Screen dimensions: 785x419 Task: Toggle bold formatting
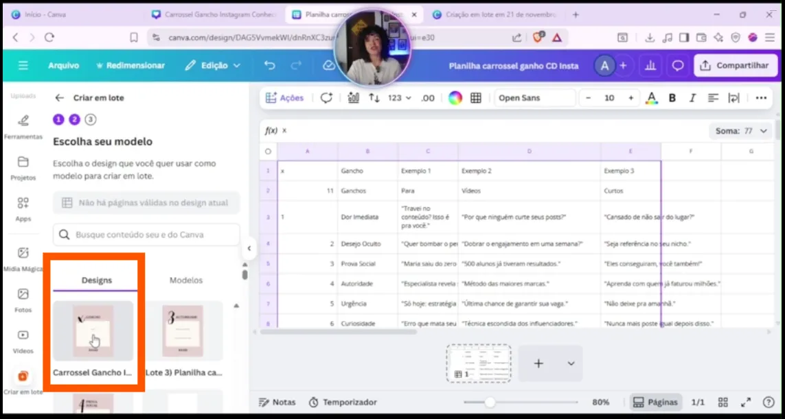click(x=672, y=98)
